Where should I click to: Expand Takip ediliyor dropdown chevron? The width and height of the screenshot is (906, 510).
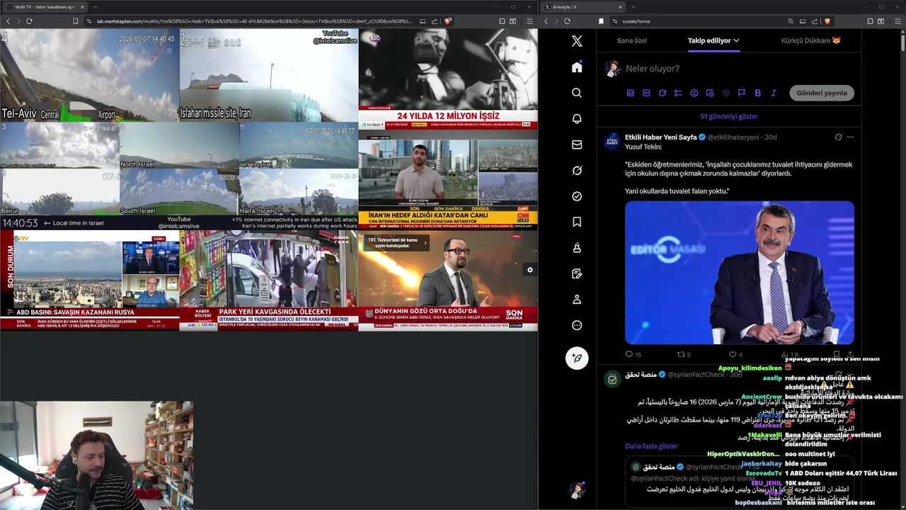tap(736, 40)
